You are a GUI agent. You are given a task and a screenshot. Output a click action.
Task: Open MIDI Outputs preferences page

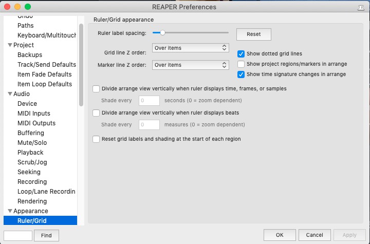(x=36, y=123)
